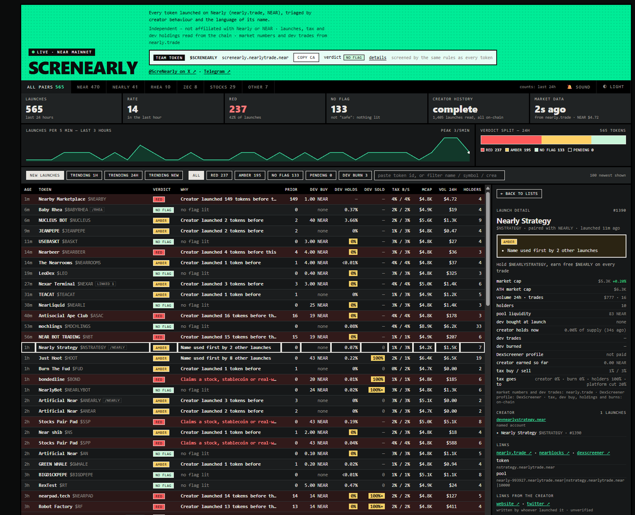Viewport: 635px width, 515px height.
Task: Sort by the VOL 24H column header
Action: click(449, 189)
